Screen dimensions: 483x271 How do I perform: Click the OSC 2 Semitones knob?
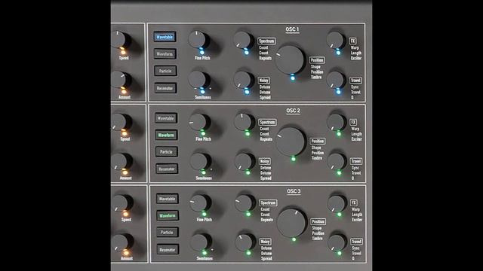pyautogui.click(x=200, y=161)
